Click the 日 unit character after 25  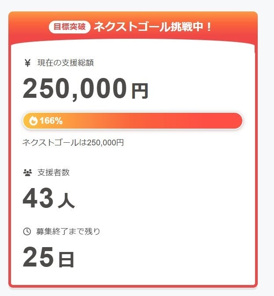click(x=66, y=259)
